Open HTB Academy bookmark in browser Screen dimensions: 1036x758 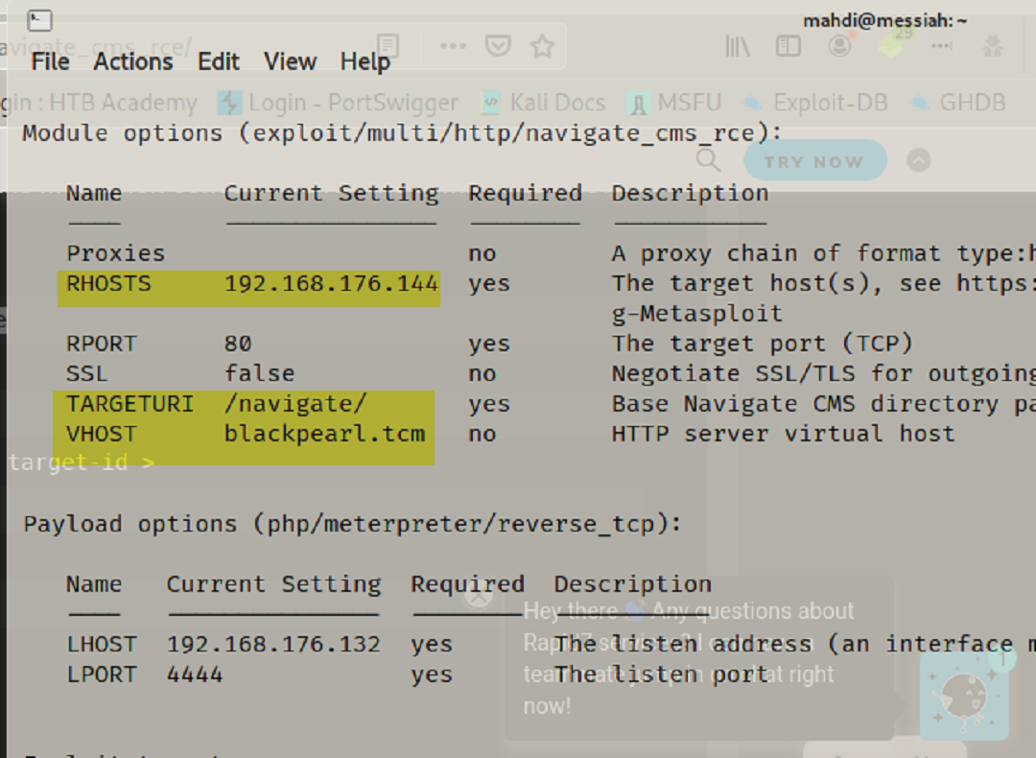click(99, 103)
